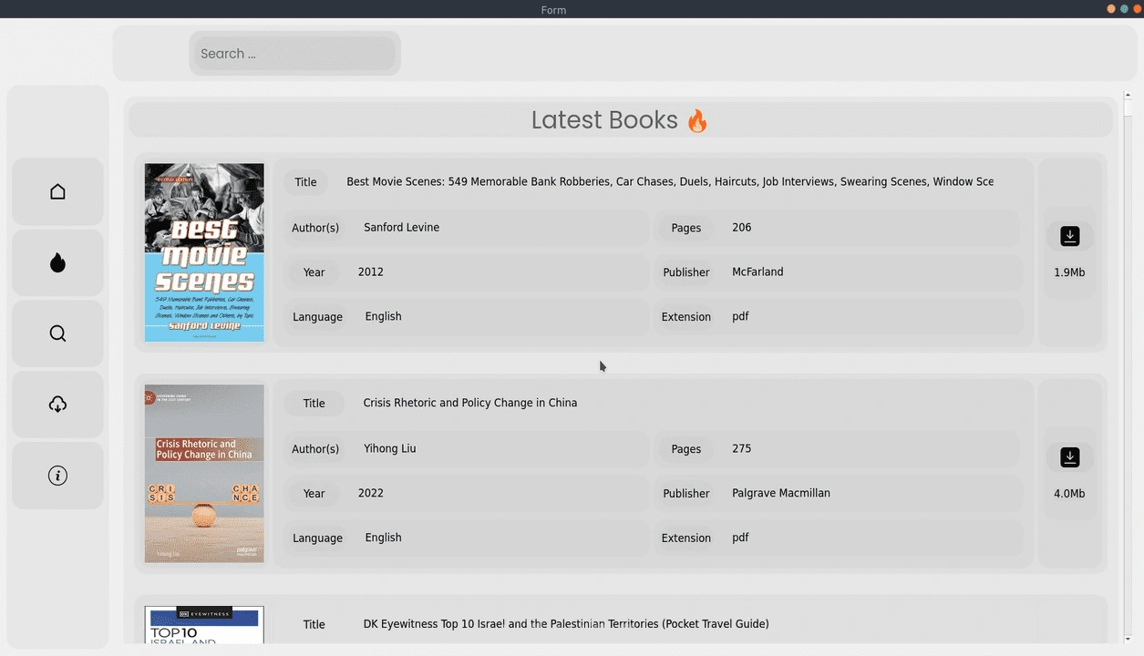Select file size 1.9Mb
This screenshot has width=1144, height=656.
pos(1069,272)
